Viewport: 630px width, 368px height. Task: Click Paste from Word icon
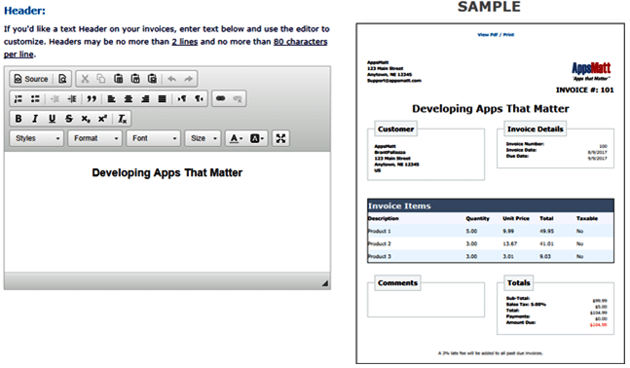(152, 79)
